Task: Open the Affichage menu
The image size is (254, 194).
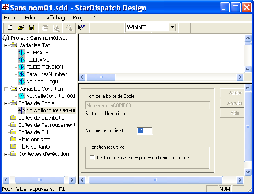Action: pos(57,18)
